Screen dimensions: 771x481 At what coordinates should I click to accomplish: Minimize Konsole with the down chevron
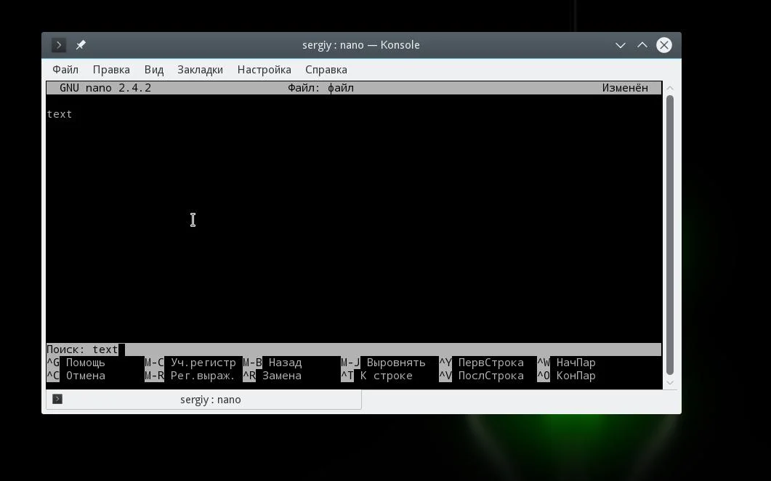point(620,45)
